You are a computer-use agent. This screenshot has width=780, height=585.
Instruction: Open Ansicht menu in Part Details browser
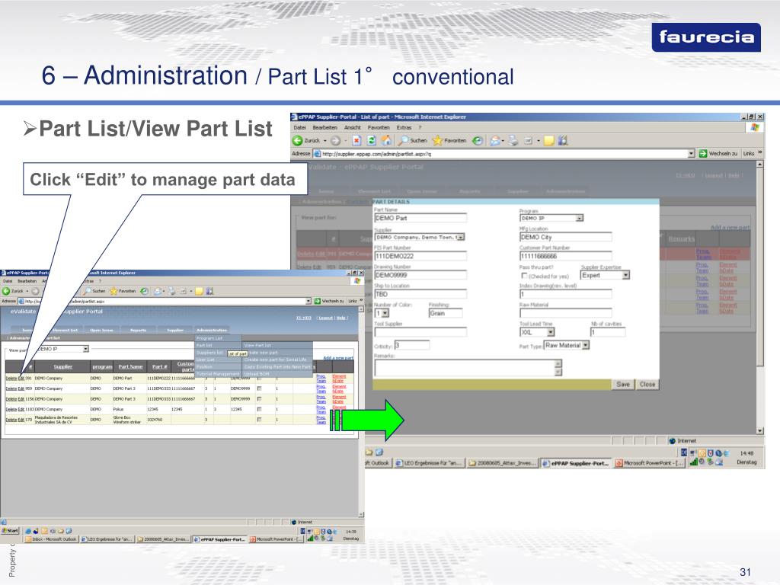click(353, 128)
